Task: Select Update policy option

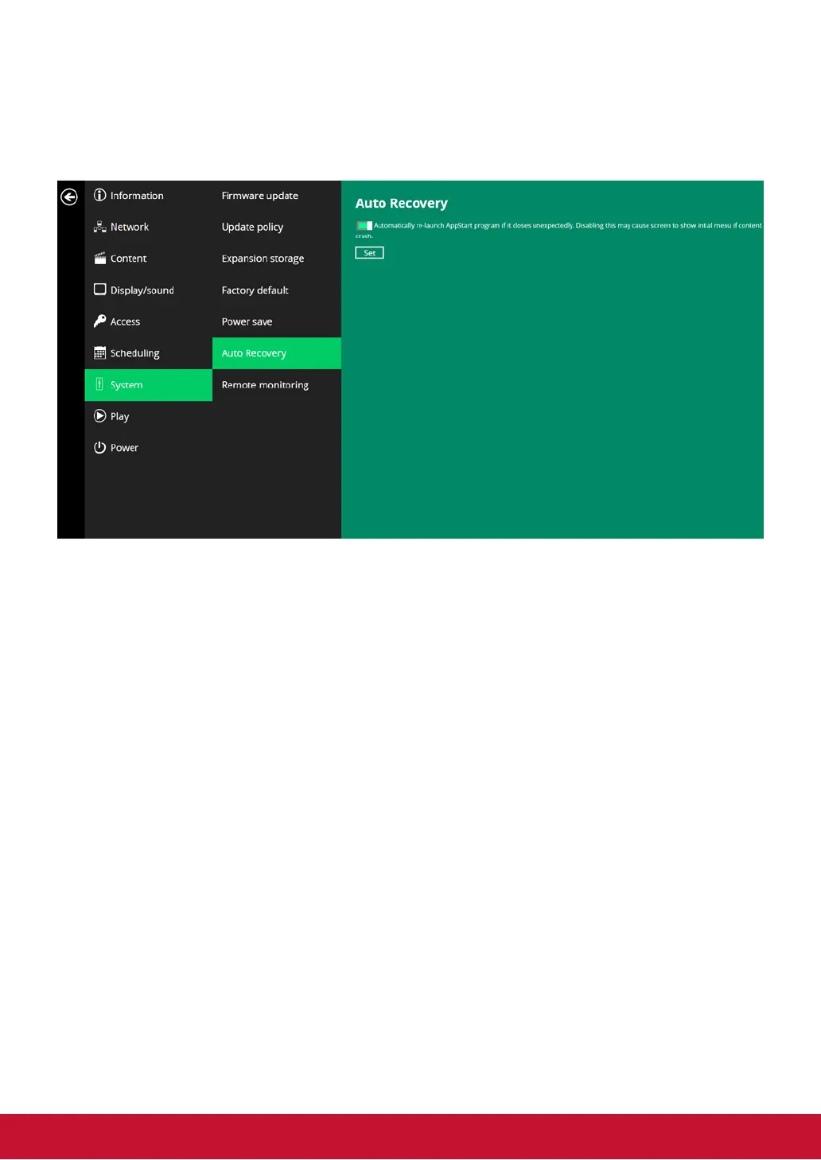Action: 252,227
